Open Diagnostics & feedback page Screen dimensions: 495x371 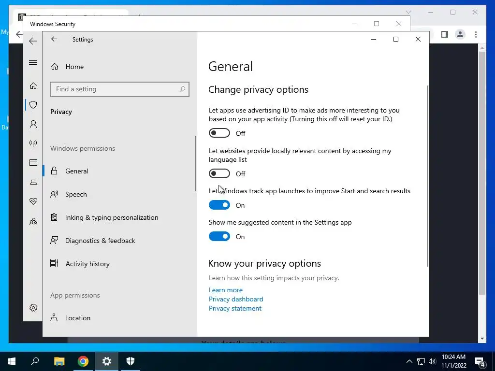(x=120, y=241)
